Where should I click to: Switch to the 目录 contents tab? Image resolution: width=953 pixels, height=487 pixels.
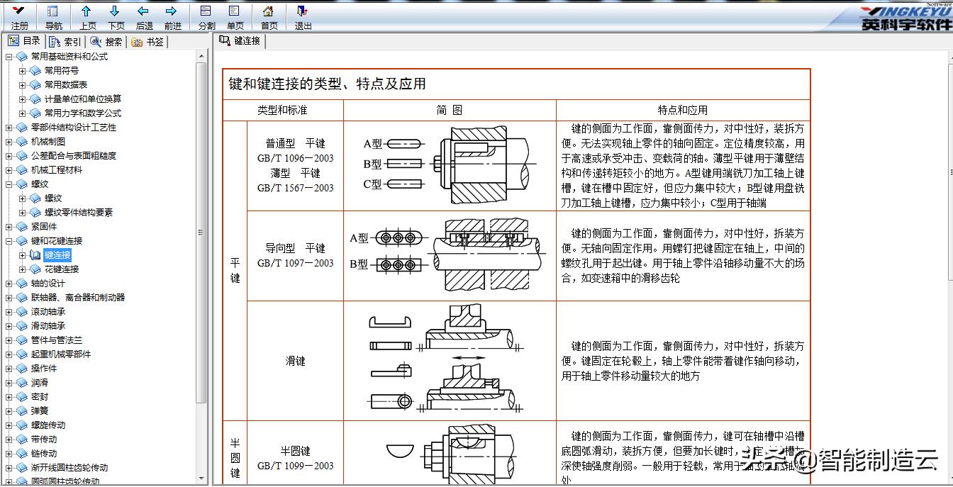25,41
